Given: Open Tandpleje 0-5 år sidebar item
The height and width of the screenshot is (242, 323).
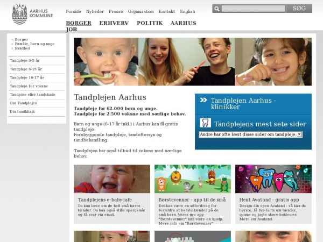Looking at the screenshot, I should tap(37, 60).
